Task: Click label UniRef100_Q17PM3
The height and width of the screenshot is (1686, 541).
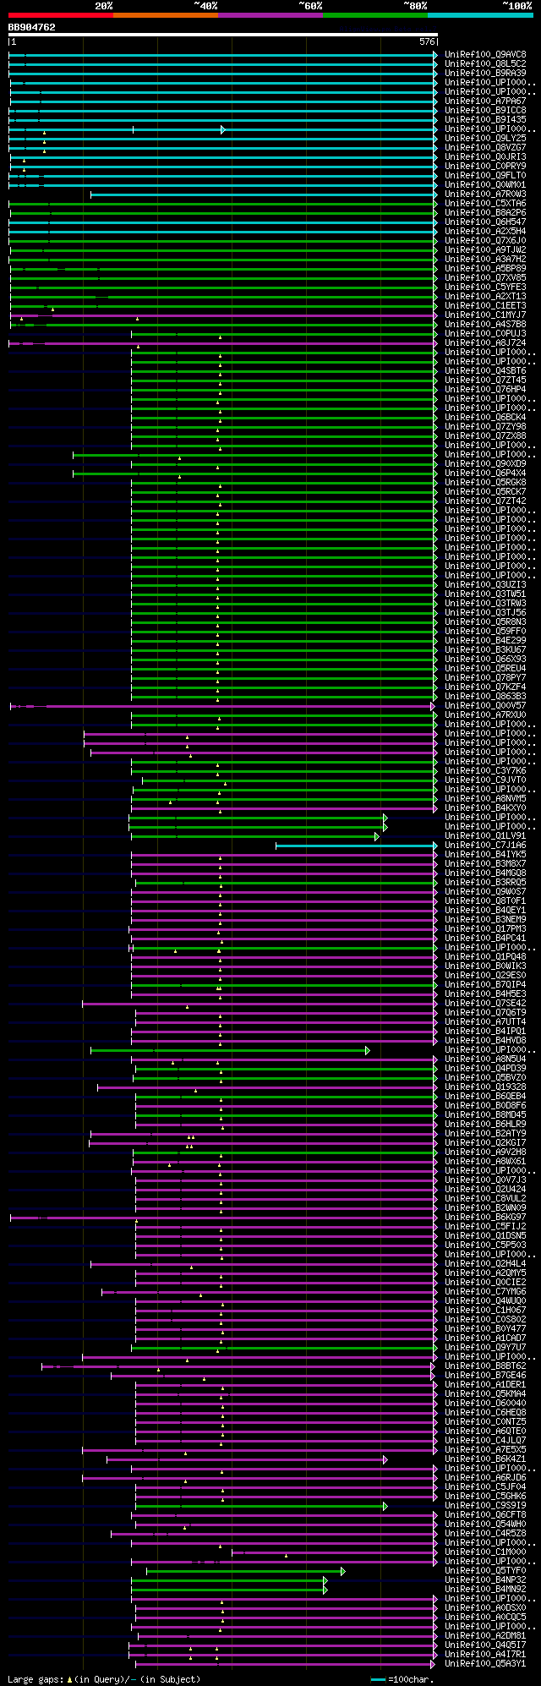Action: pyautogui.click(x=485, y=928)
